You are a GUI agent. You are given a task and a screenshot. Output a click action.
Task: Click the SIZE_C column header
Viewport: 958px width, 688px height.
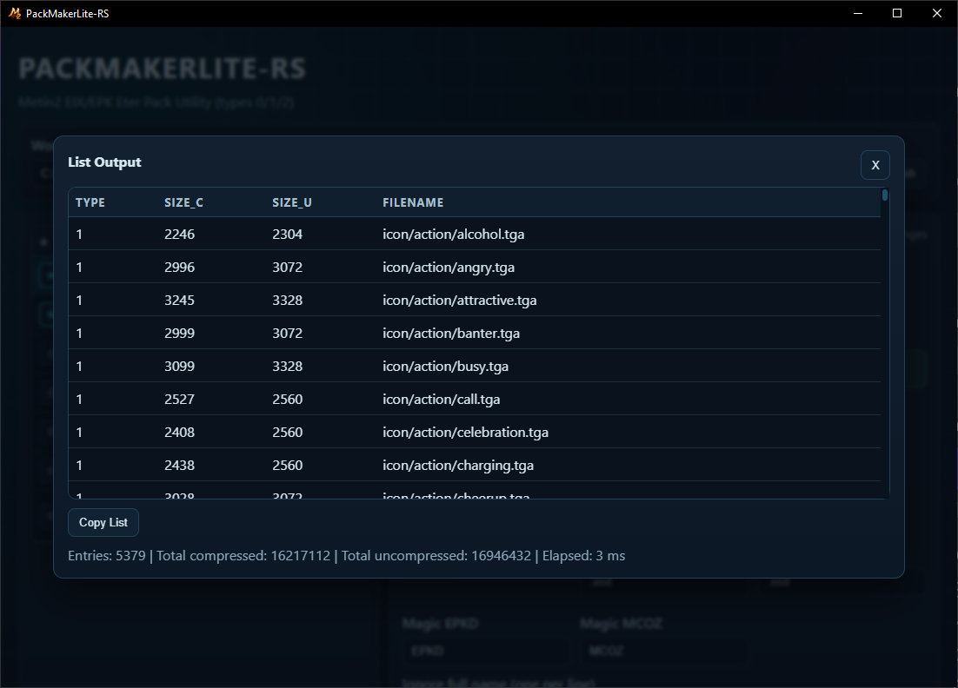tap(183, 202)
